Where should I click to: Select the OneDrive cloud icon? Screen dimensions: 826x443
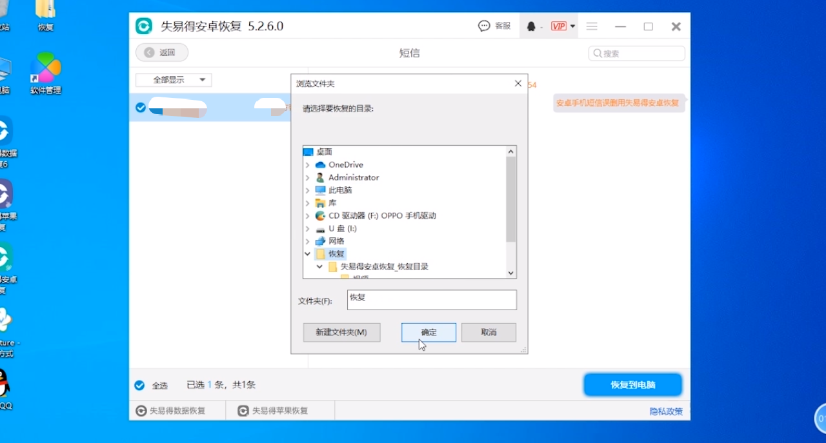pos(320,165)
